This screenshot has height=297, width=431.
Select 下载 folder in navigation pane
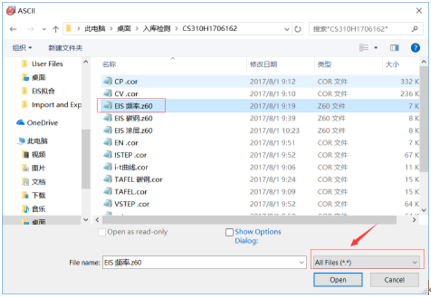coord(34,195)
